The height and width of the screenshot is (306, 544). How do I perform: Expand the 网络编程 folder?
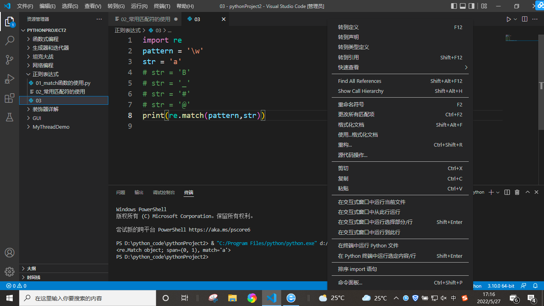(x=64, y=65)
